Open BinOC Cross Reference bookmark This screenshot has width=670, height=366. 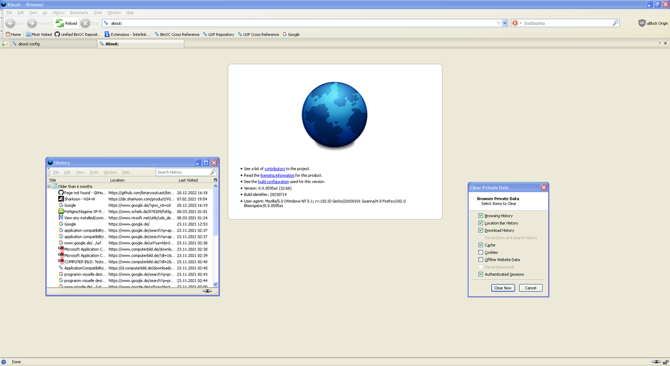click(x=176, y=35)
